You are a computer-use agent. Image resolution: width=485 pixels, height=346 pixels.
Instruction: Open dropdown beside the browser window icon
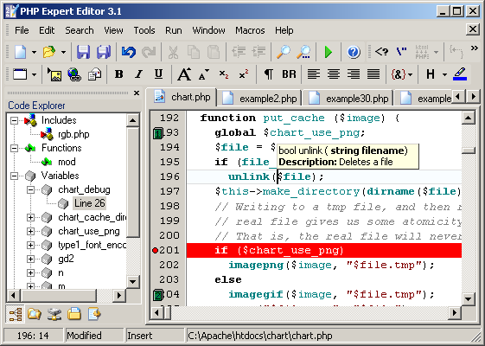pos(34,74)
